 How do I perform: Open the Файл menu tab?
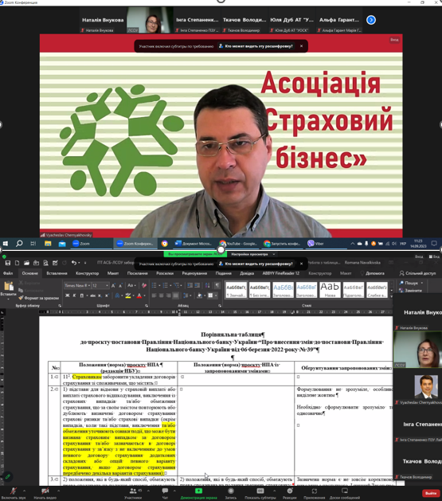point(8,273)
